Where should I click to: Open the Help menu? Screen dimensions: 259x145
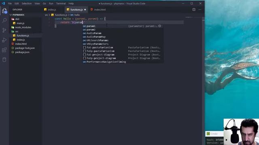pos(71,4)
